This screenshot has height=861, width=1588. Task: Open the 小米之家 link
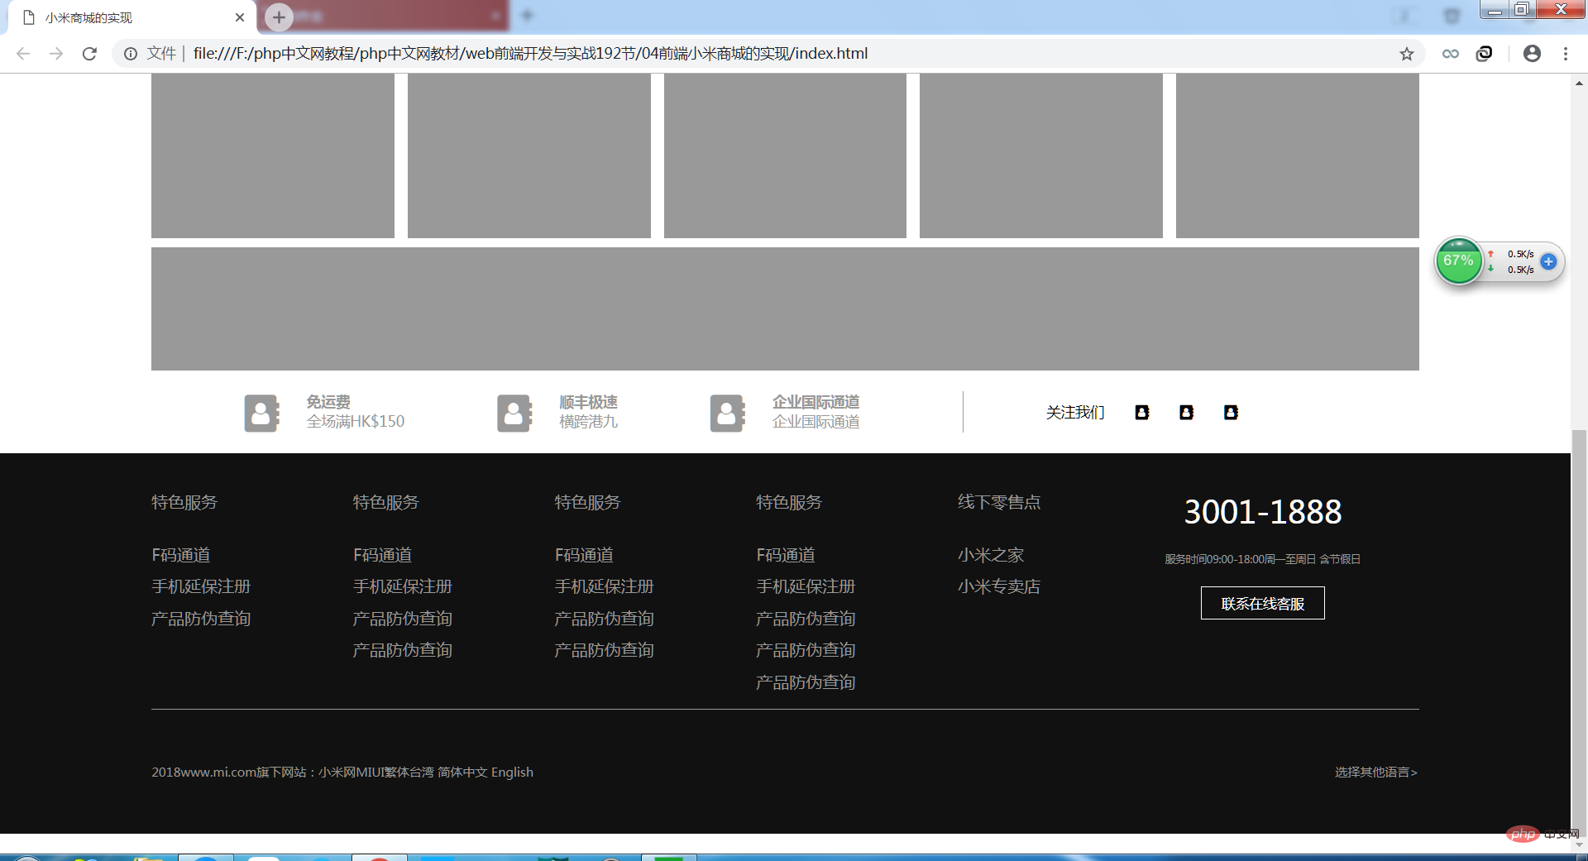990,555
